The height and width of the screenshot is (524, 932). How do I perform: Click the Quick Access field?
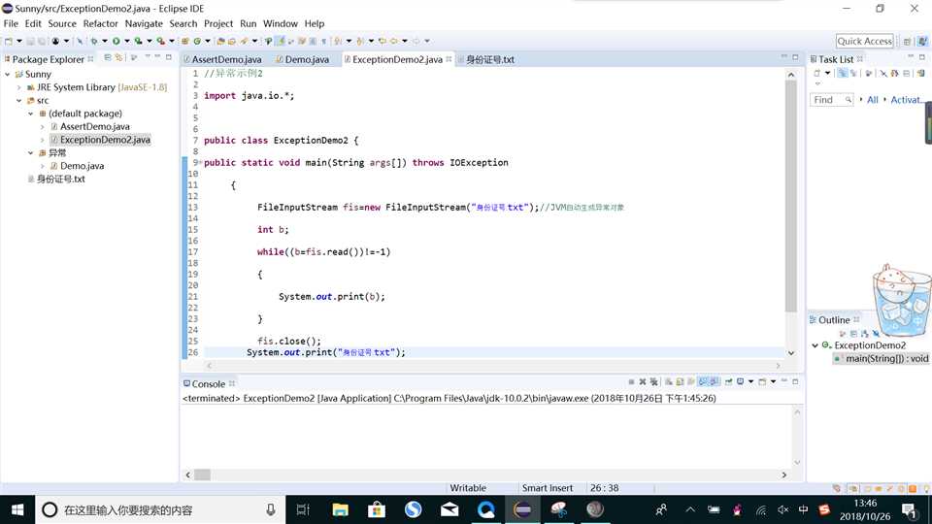[x=864, y=41]
